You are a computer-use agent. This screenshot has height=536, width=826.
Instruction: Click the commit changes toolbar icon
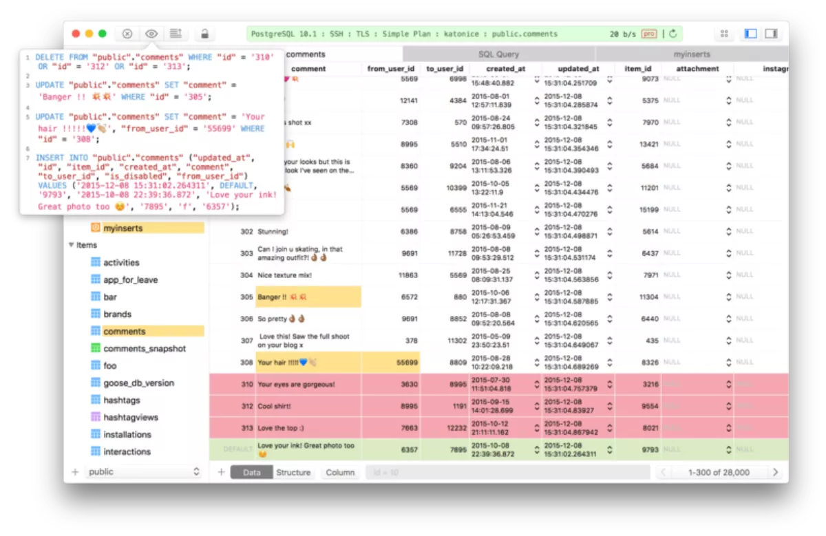[x=175, y=33]
